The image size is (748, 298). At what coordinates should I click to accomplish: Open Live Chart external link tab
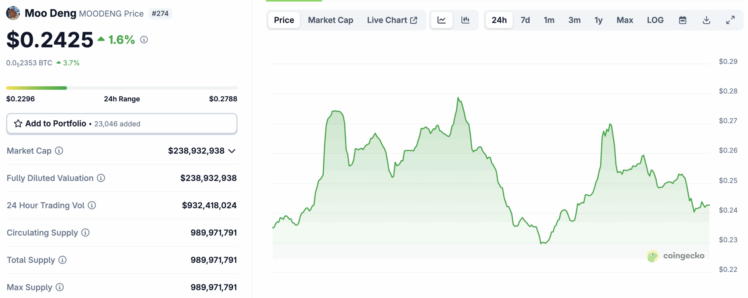tap(392, 20)
